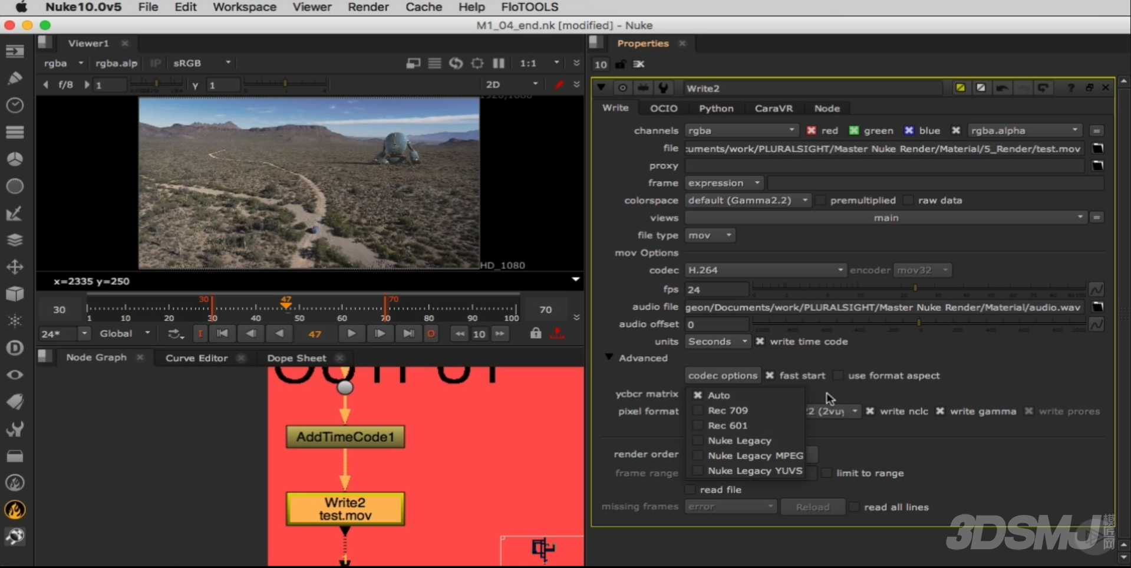Enable use format aspect checkbox
Image resolution: width=1131 pixels, height=568 pixels.
coord(838,375)
